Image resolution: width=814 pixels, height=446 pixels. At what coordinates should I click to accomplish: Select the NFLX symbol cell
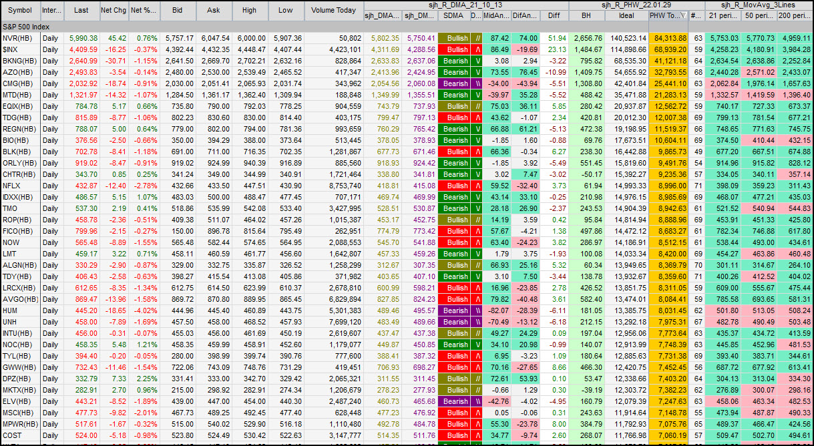20,186
